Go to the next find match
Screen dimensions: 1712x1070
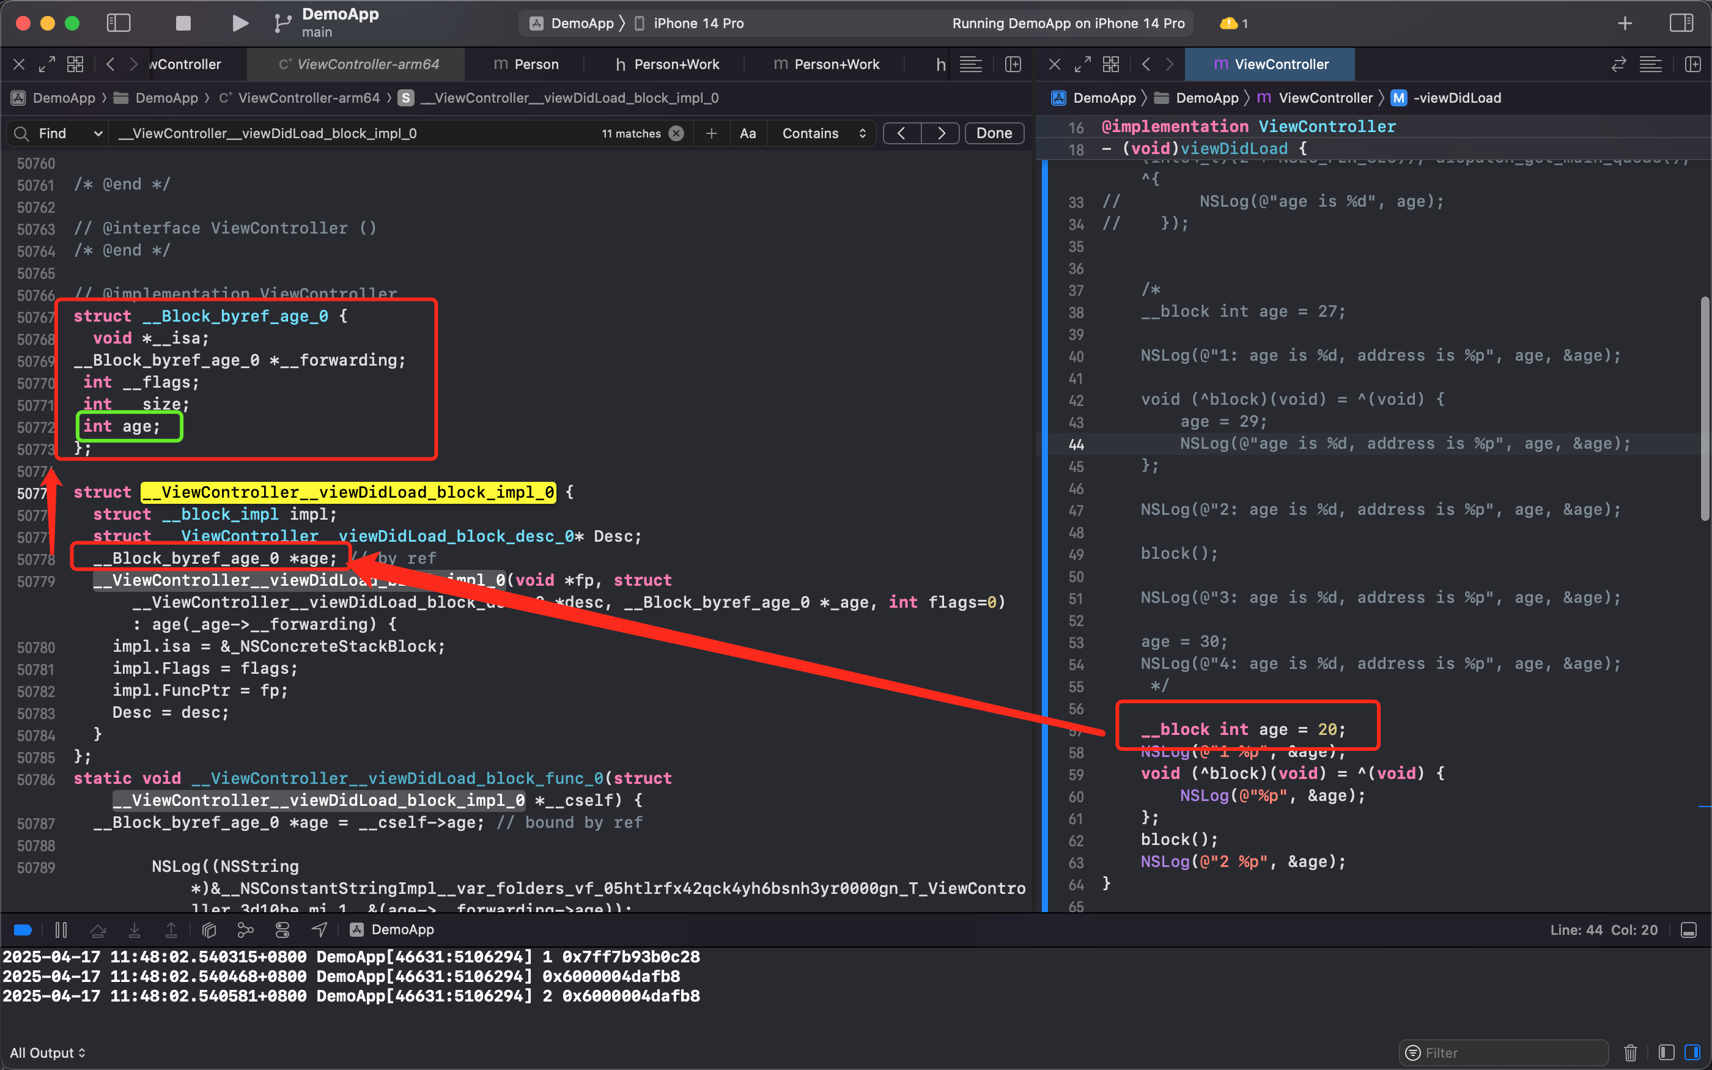tap(940, 133)
